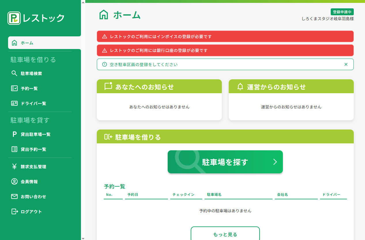The width and height of the screenshot is (365, 240).
Task: Open the 会員情報 menu item
Action: (x=29, y=182)
